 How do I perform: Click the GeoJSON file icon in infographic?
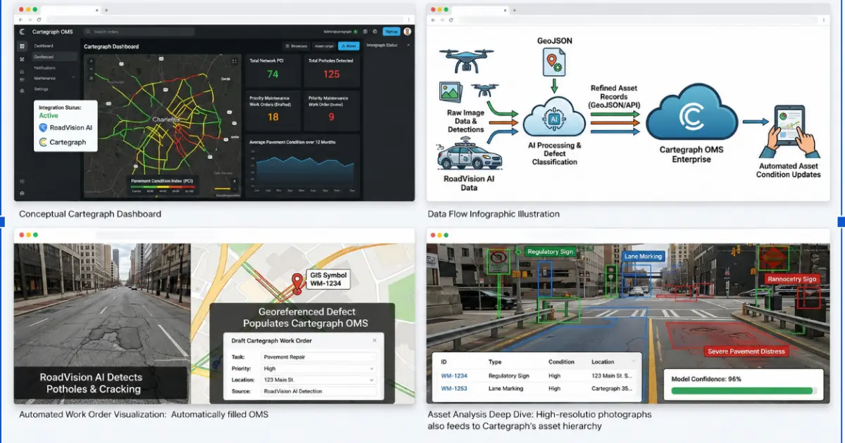click(553, 63)
